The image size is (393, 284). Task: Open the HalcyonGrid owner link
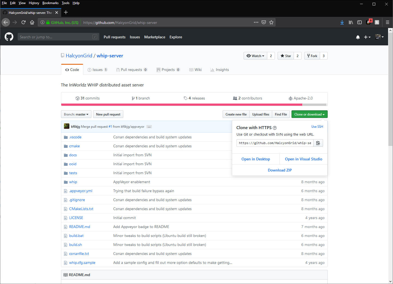click(79, 56)
